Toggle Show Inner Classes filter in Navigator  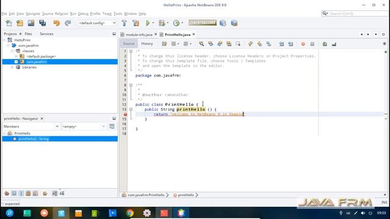35,193
